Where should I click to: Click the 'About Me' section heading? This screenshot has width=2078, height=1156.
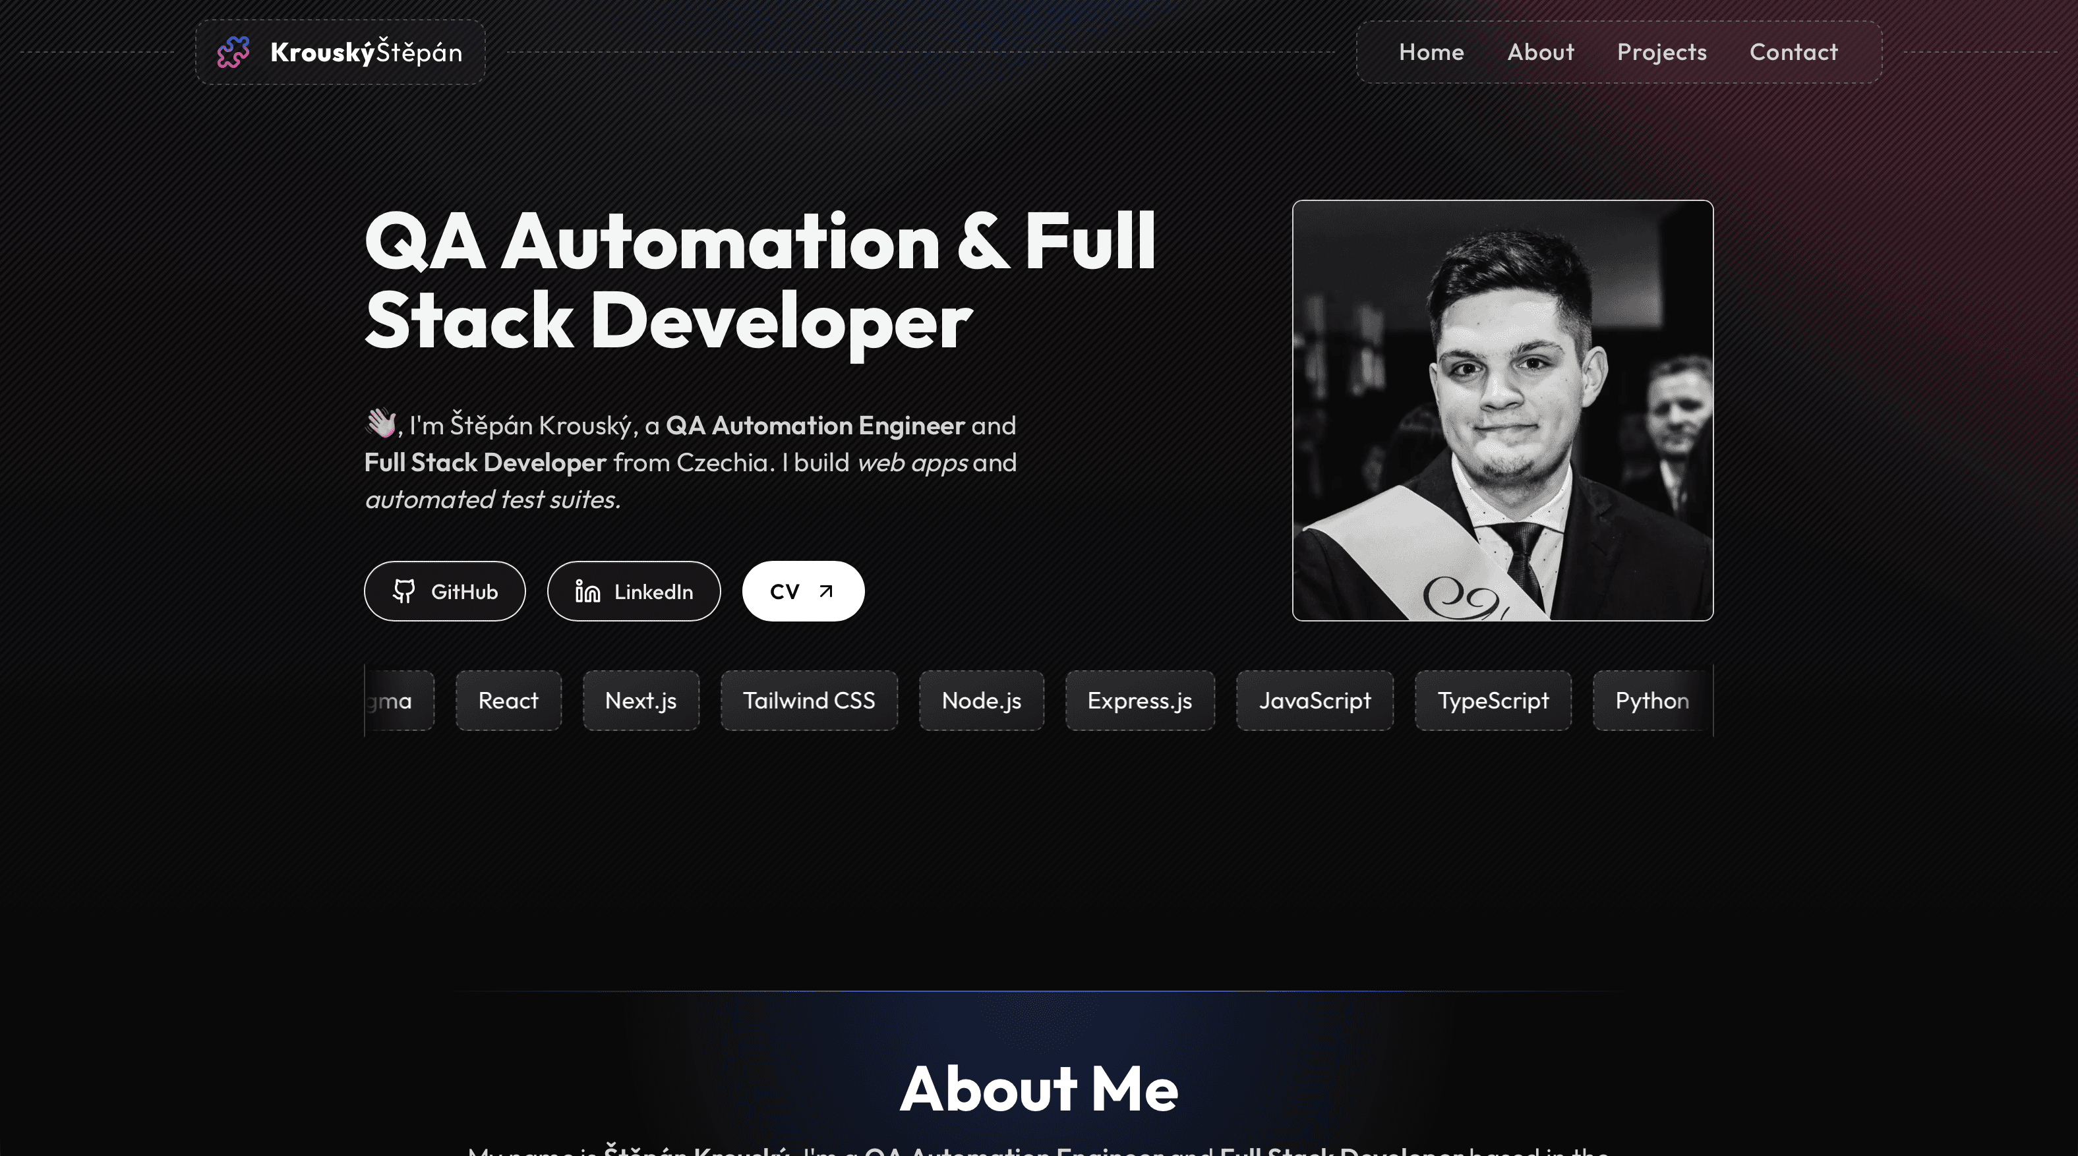pos(1039,1089)
